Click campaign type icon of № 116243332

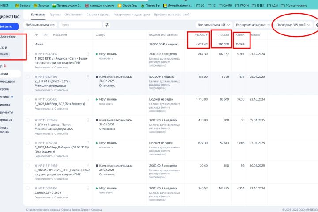coord(36,54)
